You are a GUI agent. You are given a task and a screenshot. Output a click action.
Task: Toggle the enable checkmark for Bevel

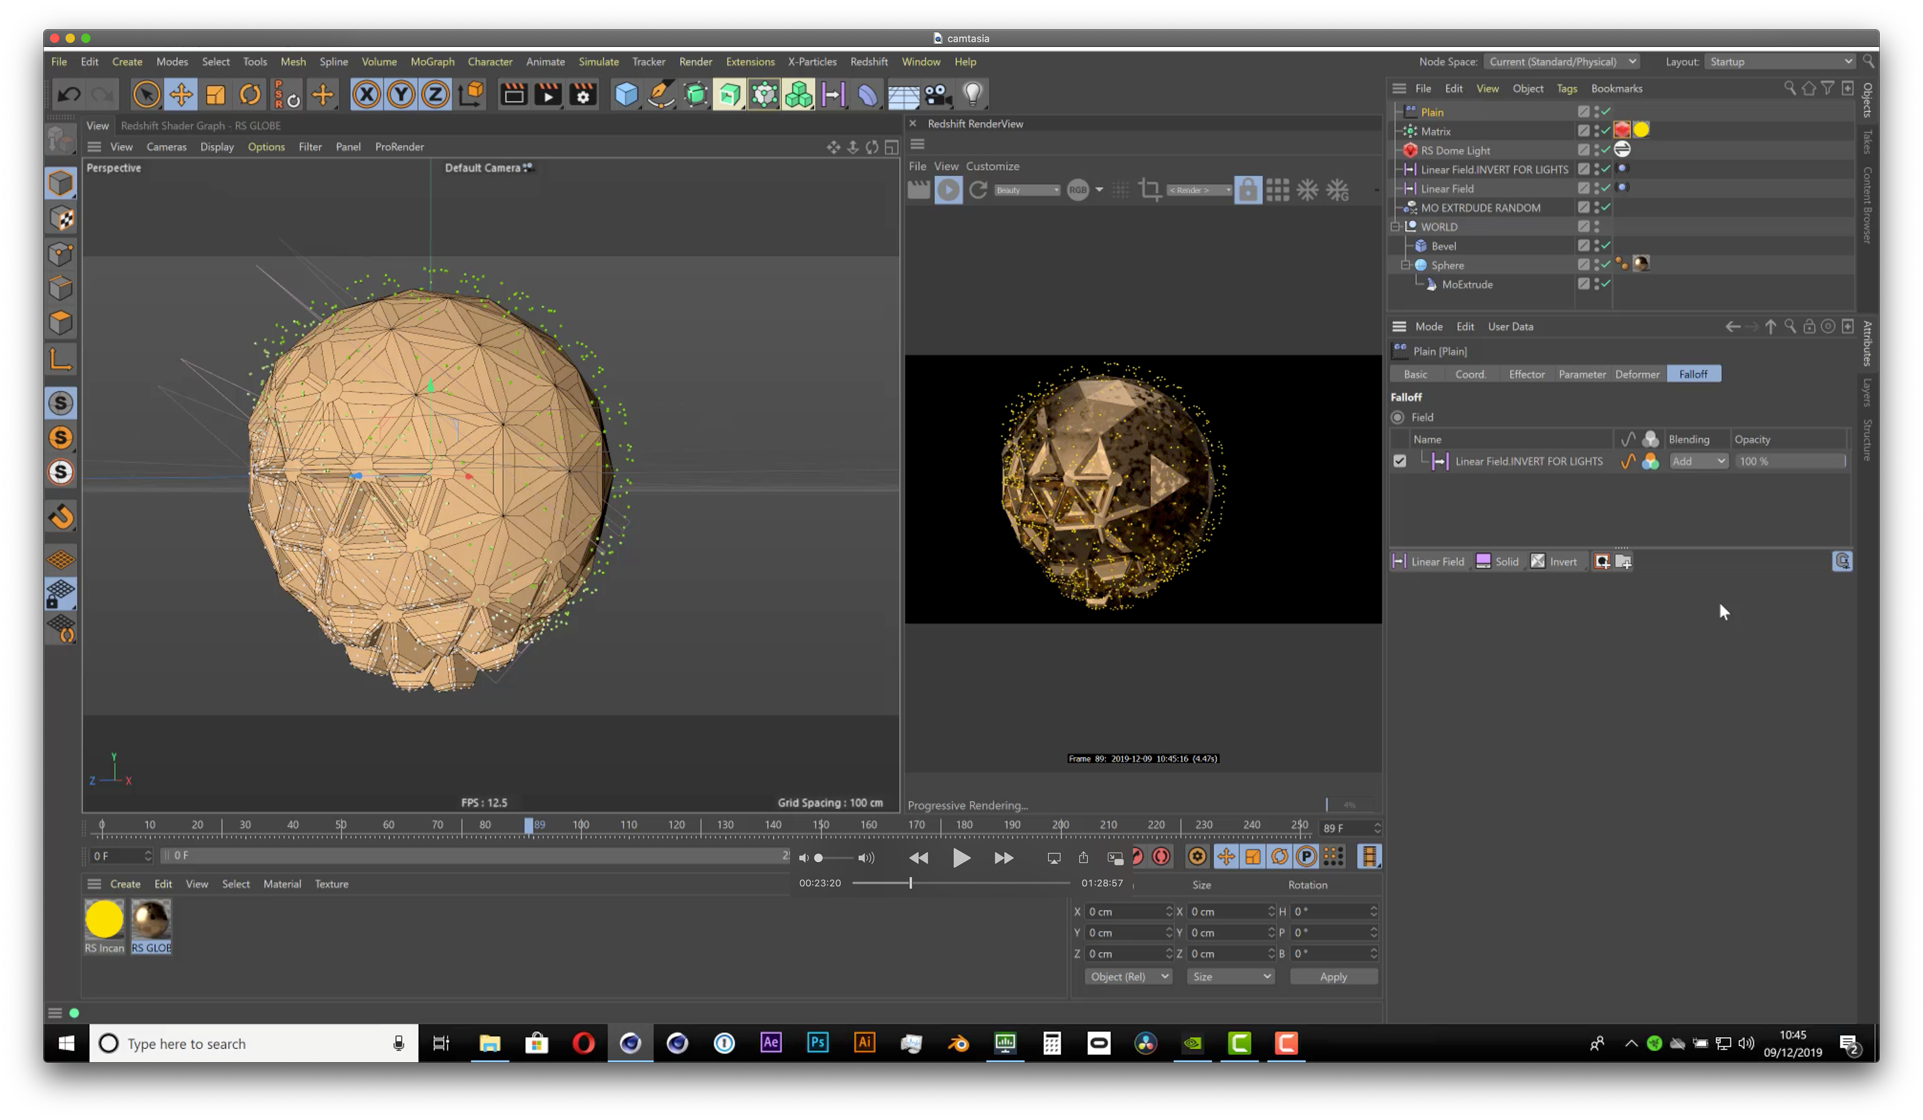(1606, 246)
